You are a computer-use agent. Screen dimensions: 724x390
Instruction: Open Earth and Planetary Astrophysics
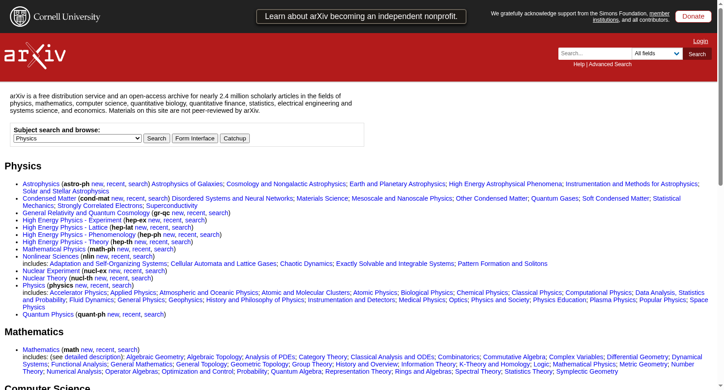pos(397,184)
